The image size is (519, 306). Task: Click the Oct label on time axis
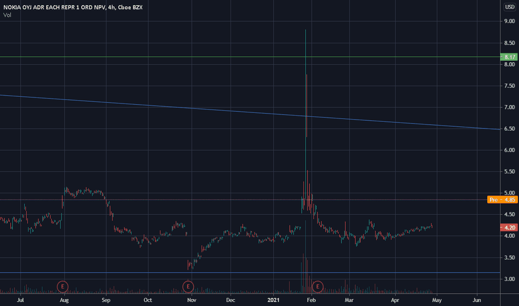pos(148,300)
